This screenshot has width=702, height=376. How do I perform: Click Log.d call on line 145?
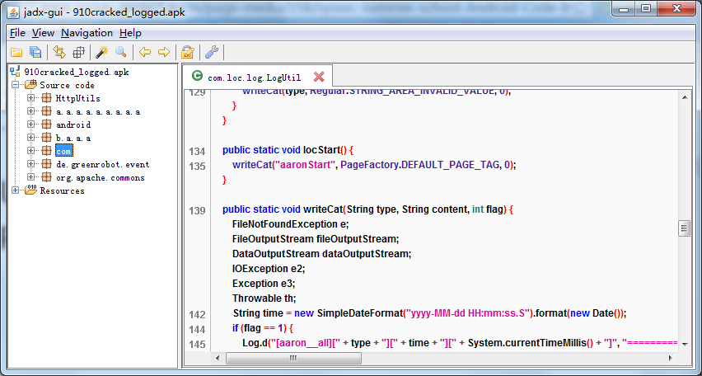[x=255, y=343]
